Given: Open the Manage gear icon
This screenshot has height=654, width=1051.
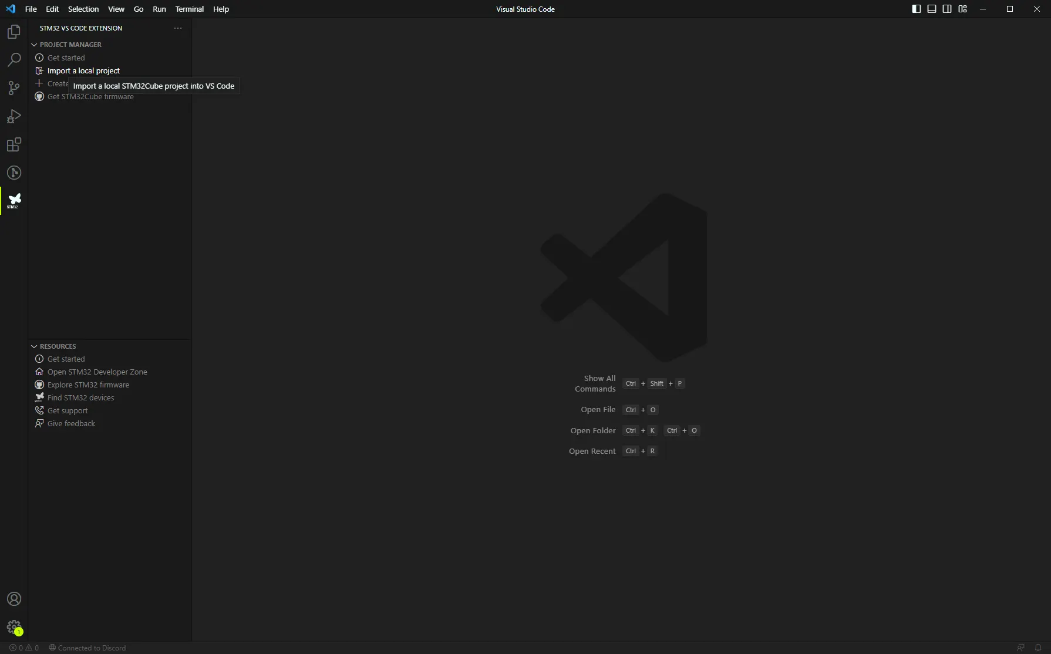Looking at the screenshot, I should point(14,627).
